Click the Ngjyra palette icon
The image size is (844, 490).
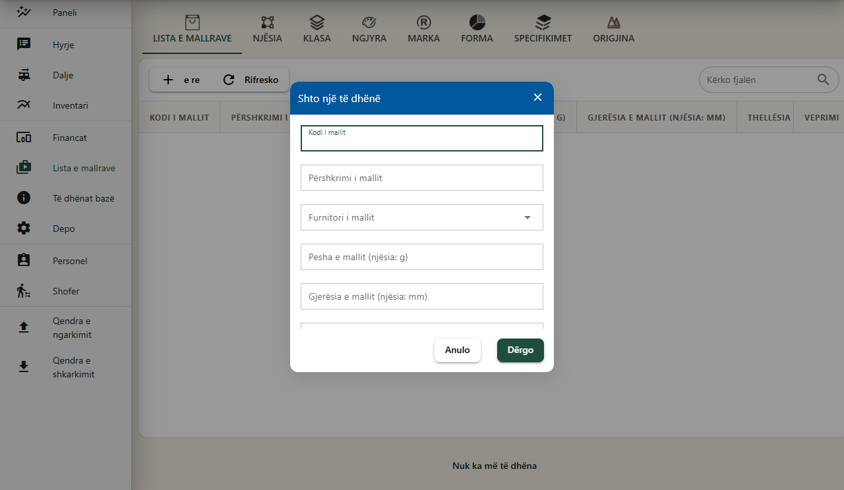[369, 22]
